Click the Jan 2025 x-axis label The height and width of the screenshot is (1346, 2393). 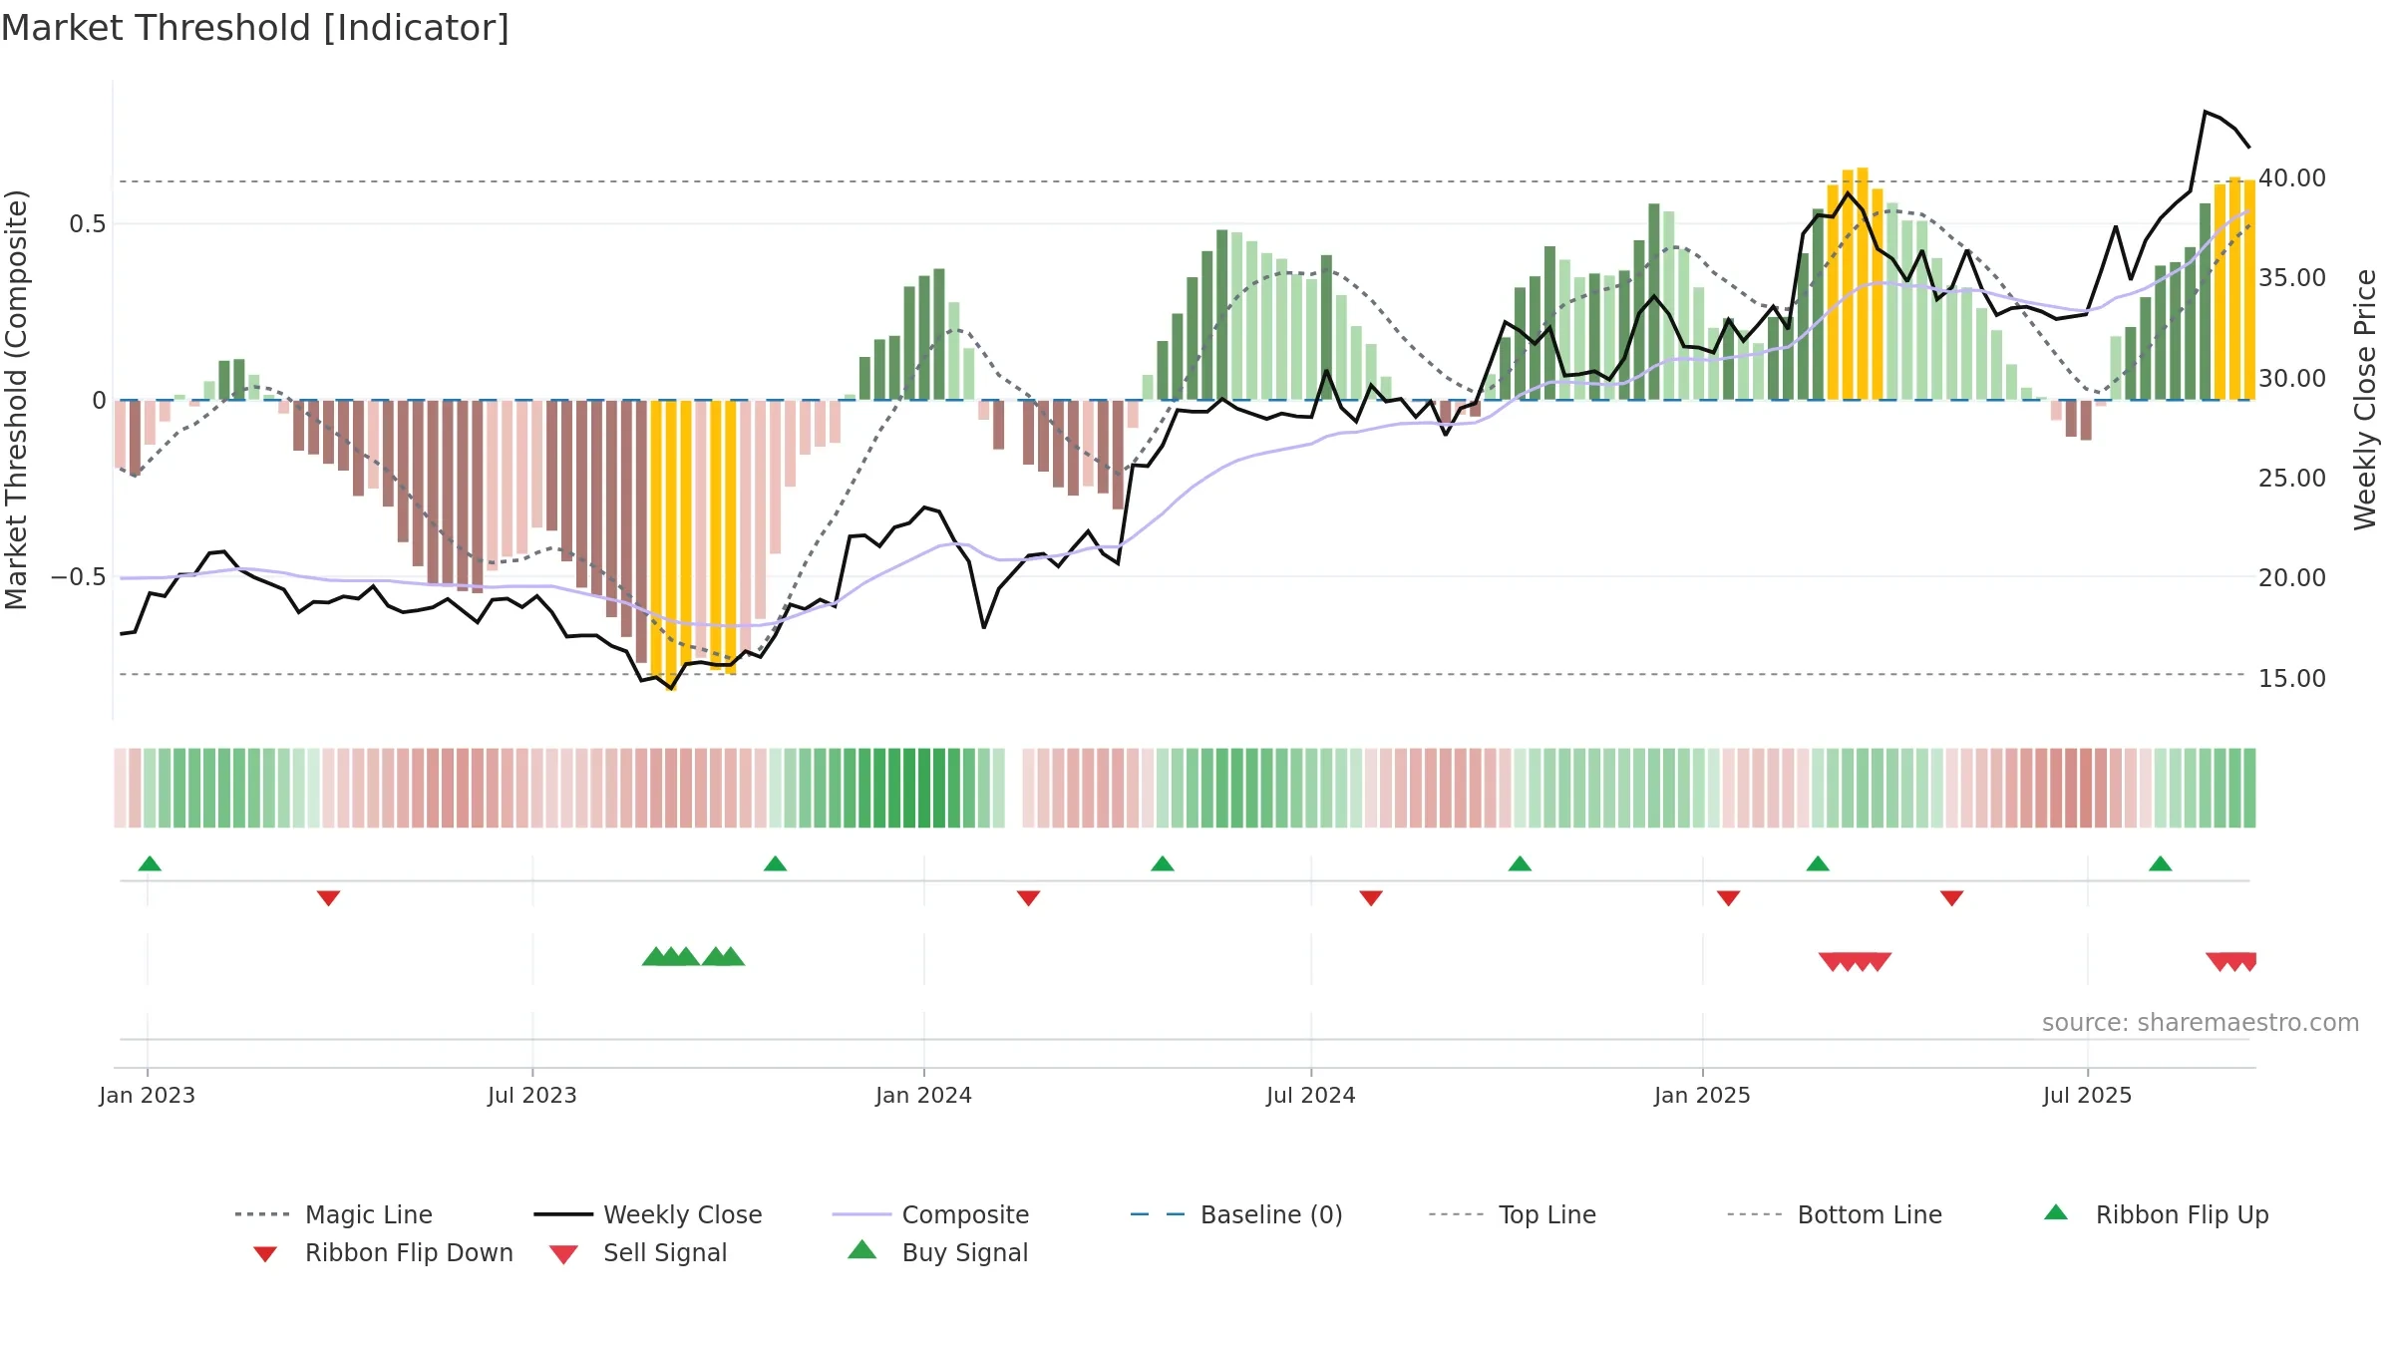(x=1703, y=1095)
